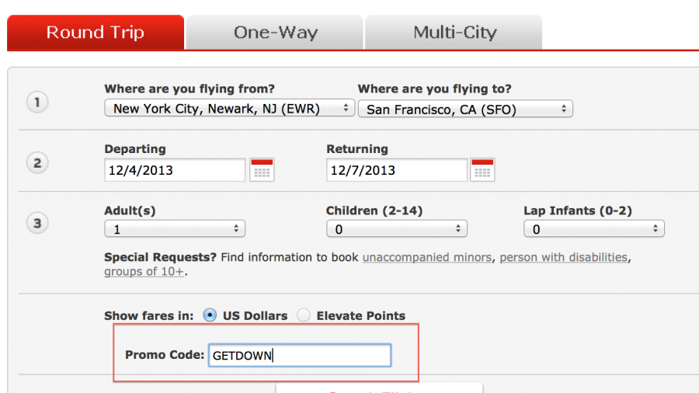Click into the Promo Code text field

300,356
